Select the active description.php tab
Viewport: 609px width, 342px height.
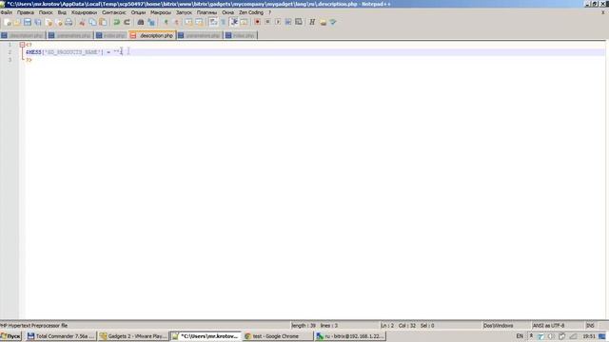[153, 35]
